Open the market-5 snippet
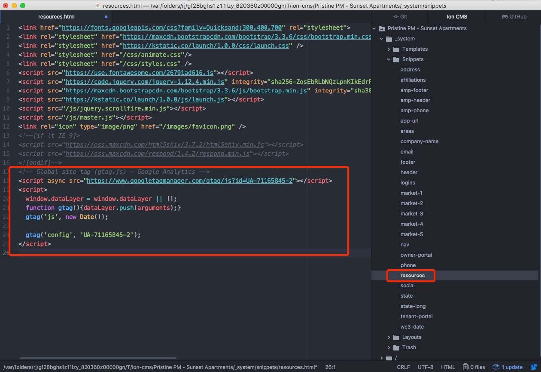Screen dimensions: 541x372 (x=412, y=234)
